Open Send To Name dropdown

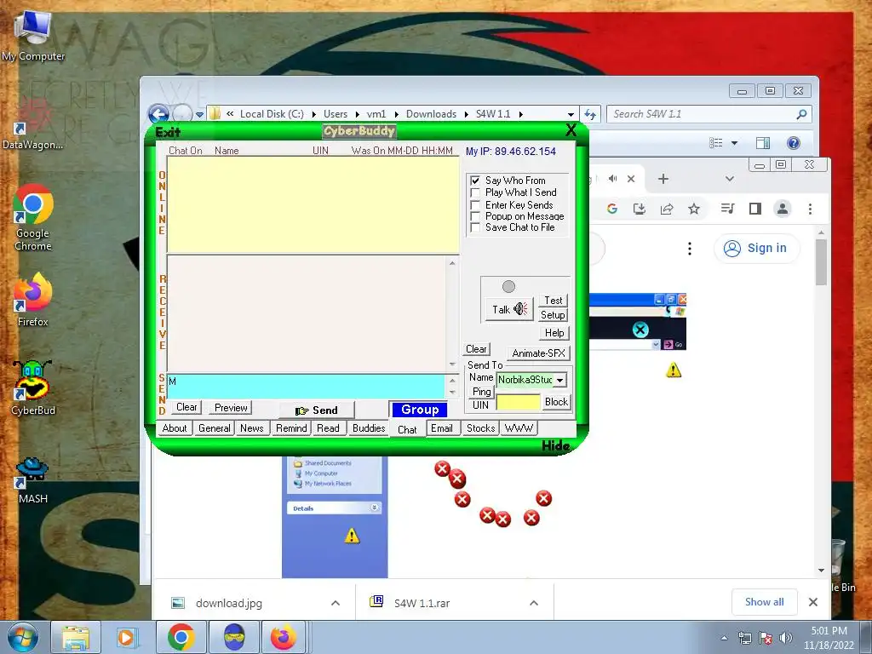(560, 380)
